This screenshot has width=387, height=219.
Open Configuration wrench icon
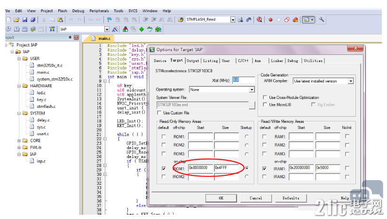point(321,20)
